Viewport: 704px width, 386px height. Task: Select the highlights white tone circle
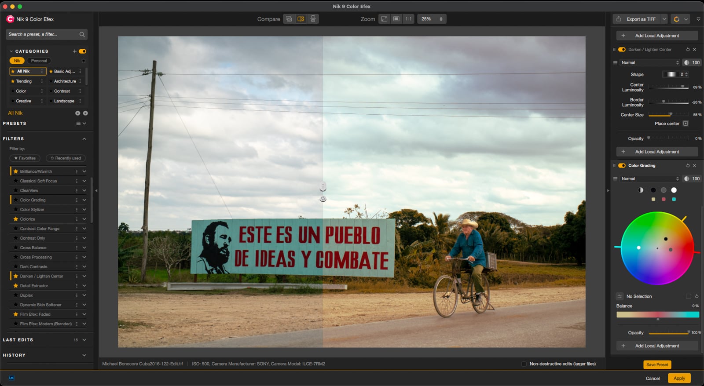click(674, 190)
